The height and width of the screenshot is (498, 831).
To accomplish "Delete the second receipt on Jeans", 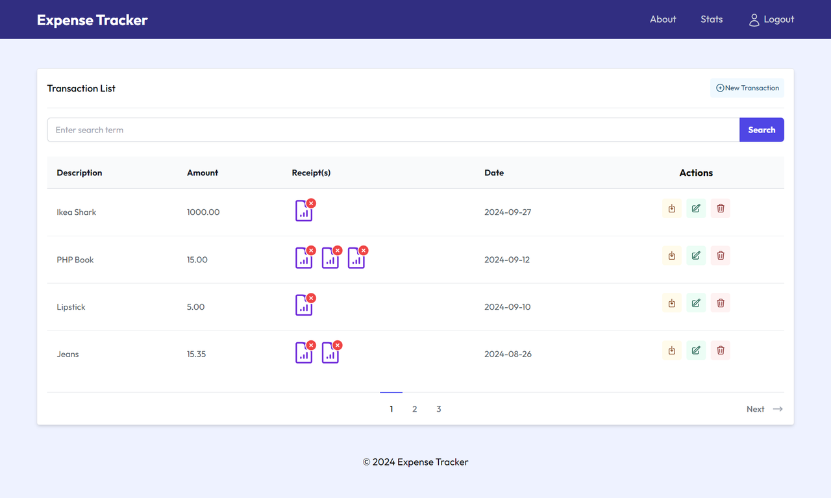I will coord(338,345).
